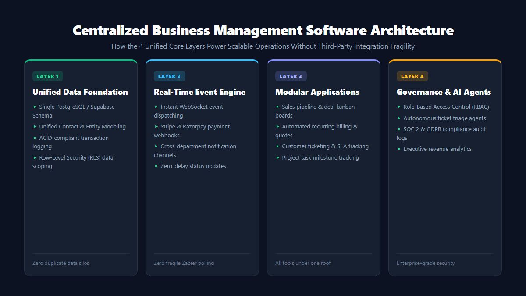526x296 pixels.
Task: Click 'Customer ticketing & SLA tracking' bullet
Action: click(322, 146)
